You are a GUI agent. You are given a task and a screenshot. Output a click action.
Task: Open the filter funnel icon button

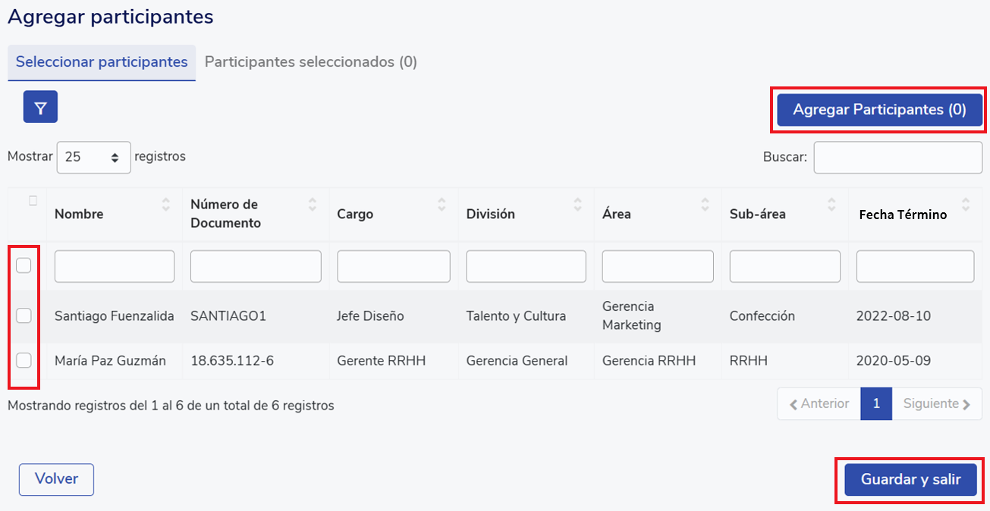click(40, 107)
